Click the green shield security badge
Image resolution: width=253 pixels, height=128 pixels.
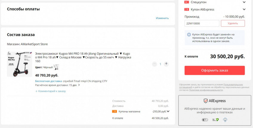[x=215, y=120]
